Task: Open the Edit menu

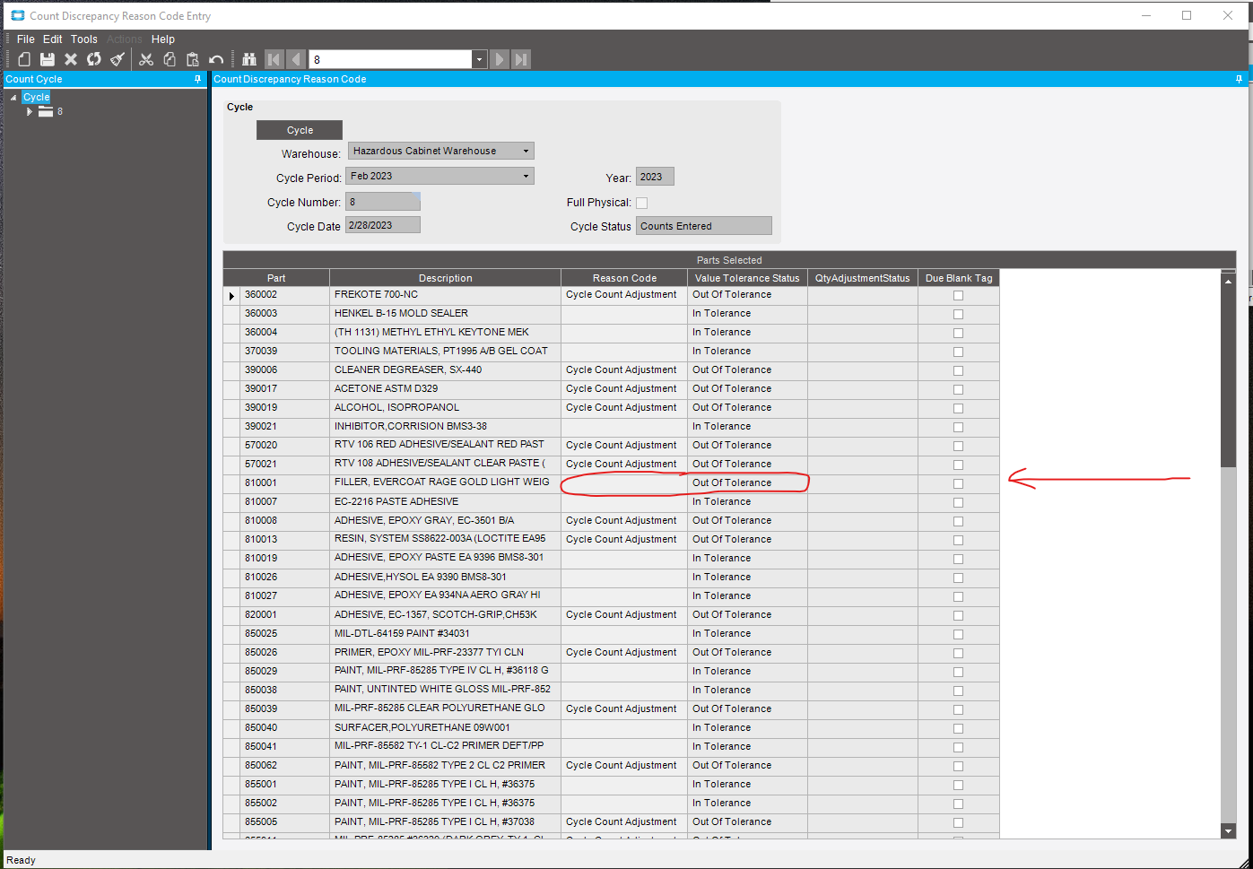Action: (53, 39)
